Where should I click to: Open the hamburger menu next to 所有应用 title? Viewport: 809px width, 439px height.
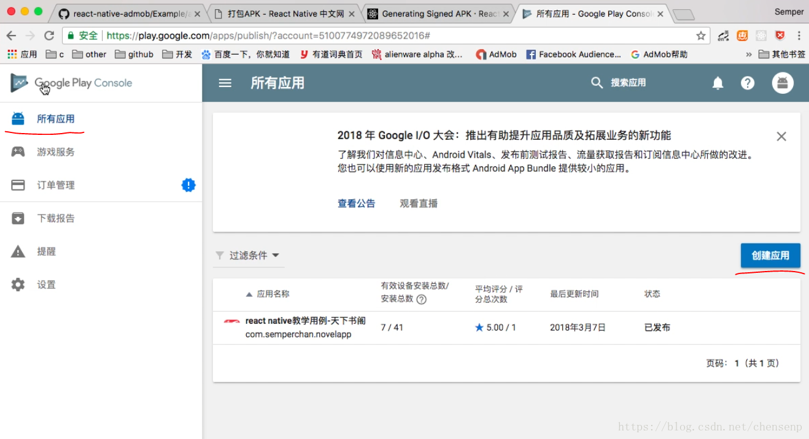point(225,83)
